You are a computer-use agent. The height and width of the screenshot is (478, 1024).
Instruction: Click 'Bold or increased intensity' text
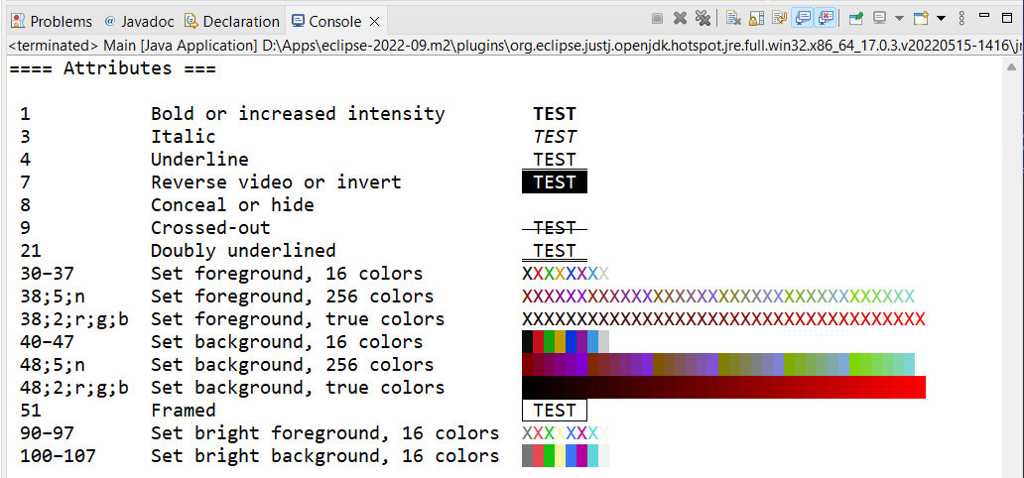pyautogui.click(x=298, y=114)
